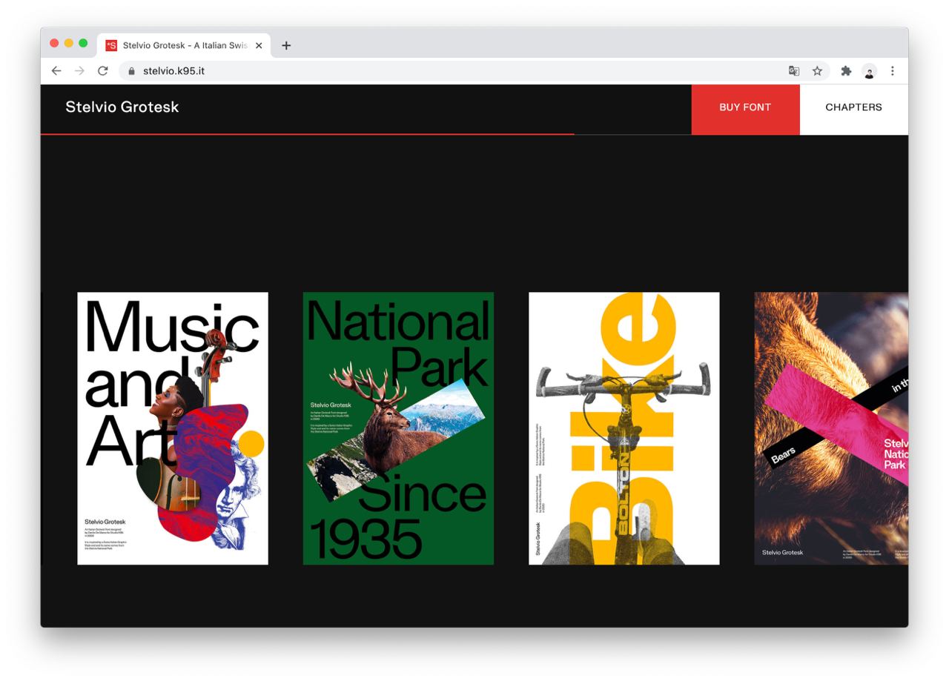Open the extensions puzzle icon

tap(846, 71)
